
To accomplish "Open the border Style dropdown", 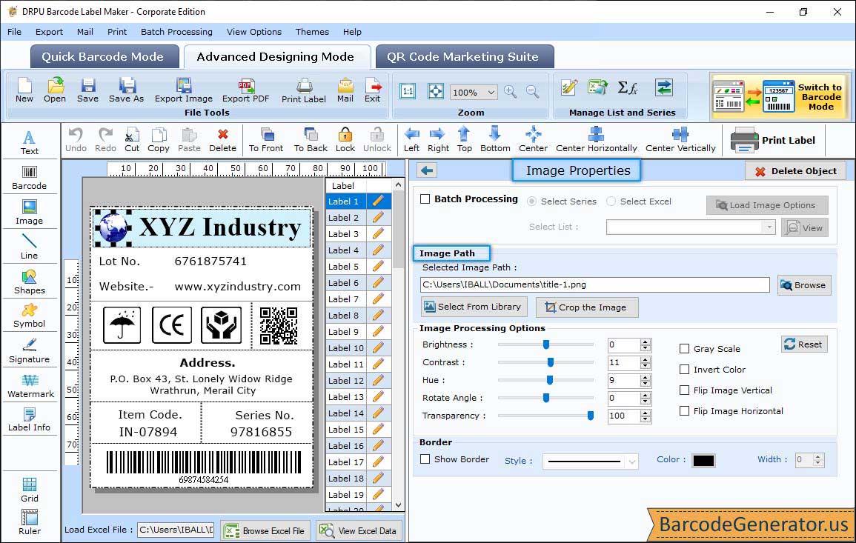I will pyautogui.click(x=631, y=462).
